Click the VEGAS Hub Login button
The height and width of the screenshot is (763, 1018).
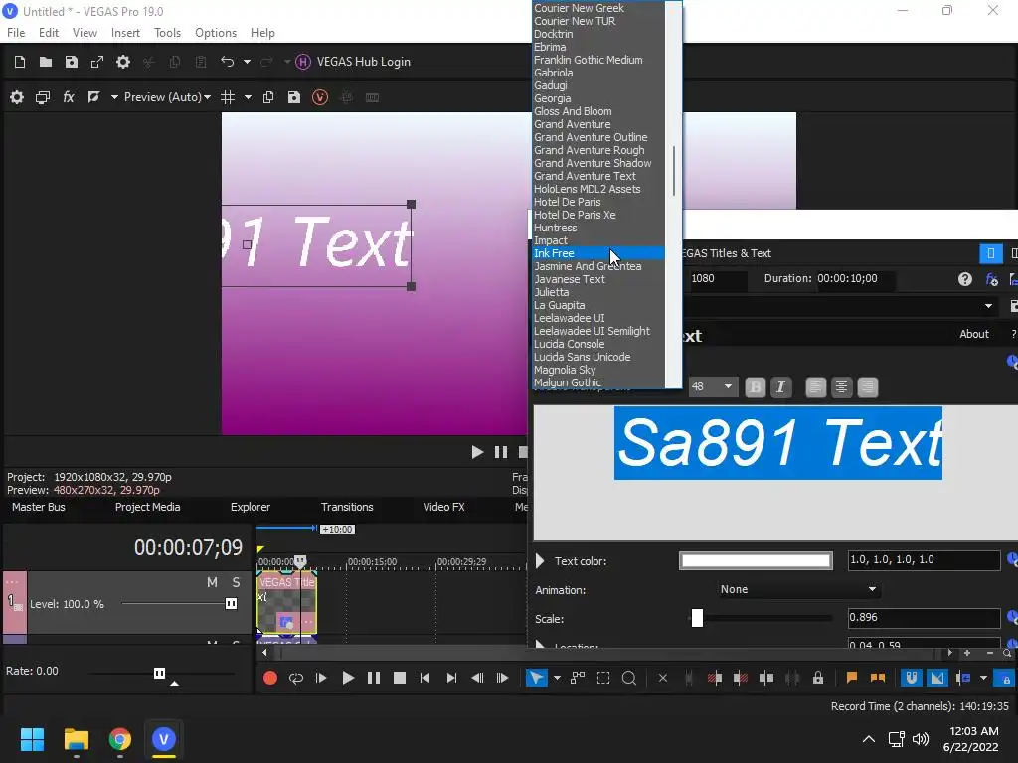tap(353, 62)
